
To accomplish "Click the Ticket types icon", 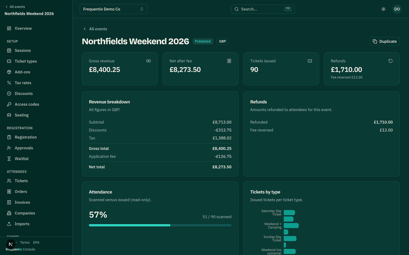I will tap(9, 61).
